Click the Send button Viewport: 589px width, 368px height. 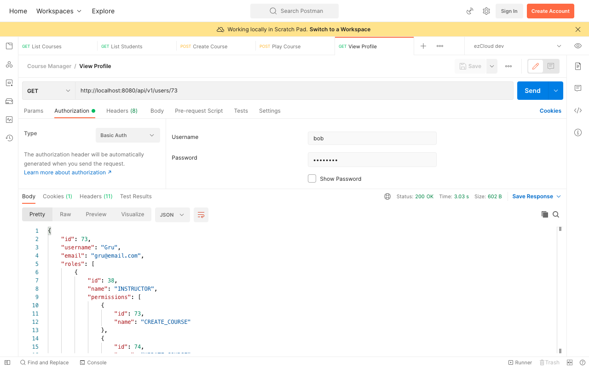pos(532,91)
